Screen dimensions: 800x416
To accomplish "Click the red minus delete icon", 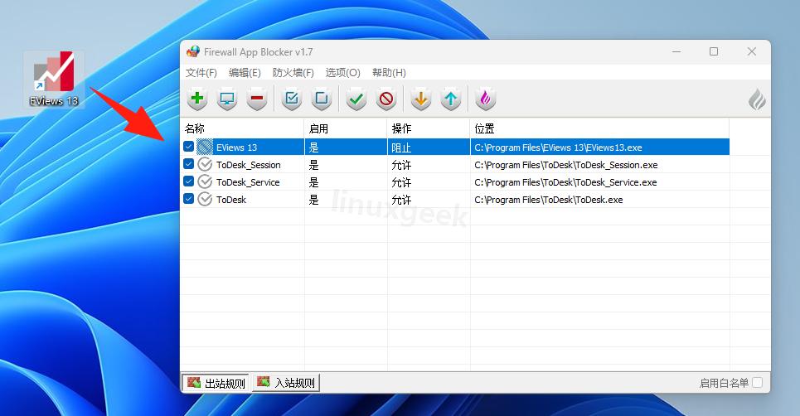I will pos(257,99).
